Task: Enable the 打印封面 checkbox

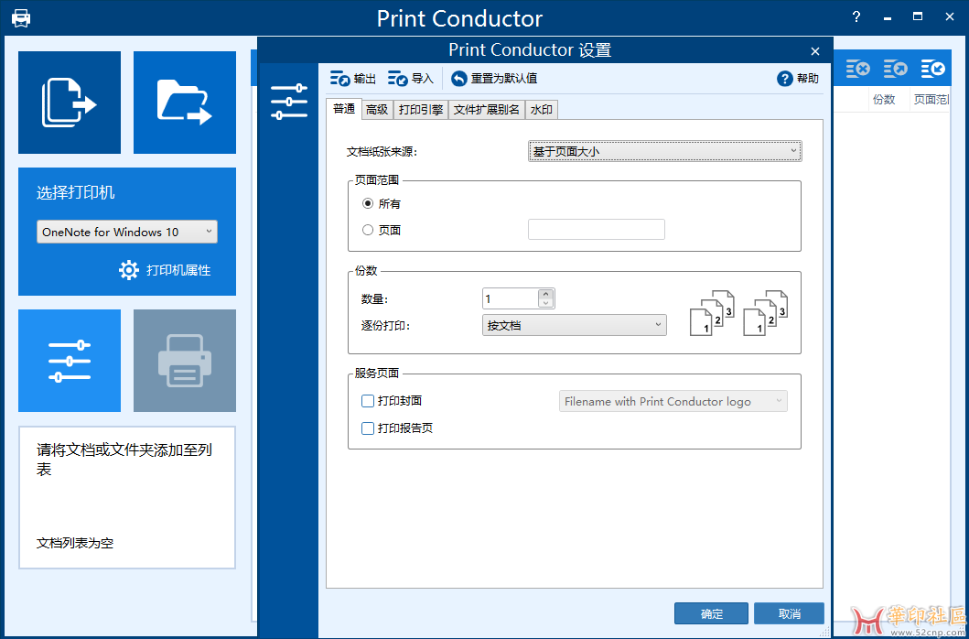Action: click(x=368, y=402)
